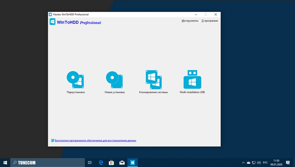Click the OneDrive cloud tray icon
Image resolution: width=295 pixels, height=167 pixels.
(248, 163)
